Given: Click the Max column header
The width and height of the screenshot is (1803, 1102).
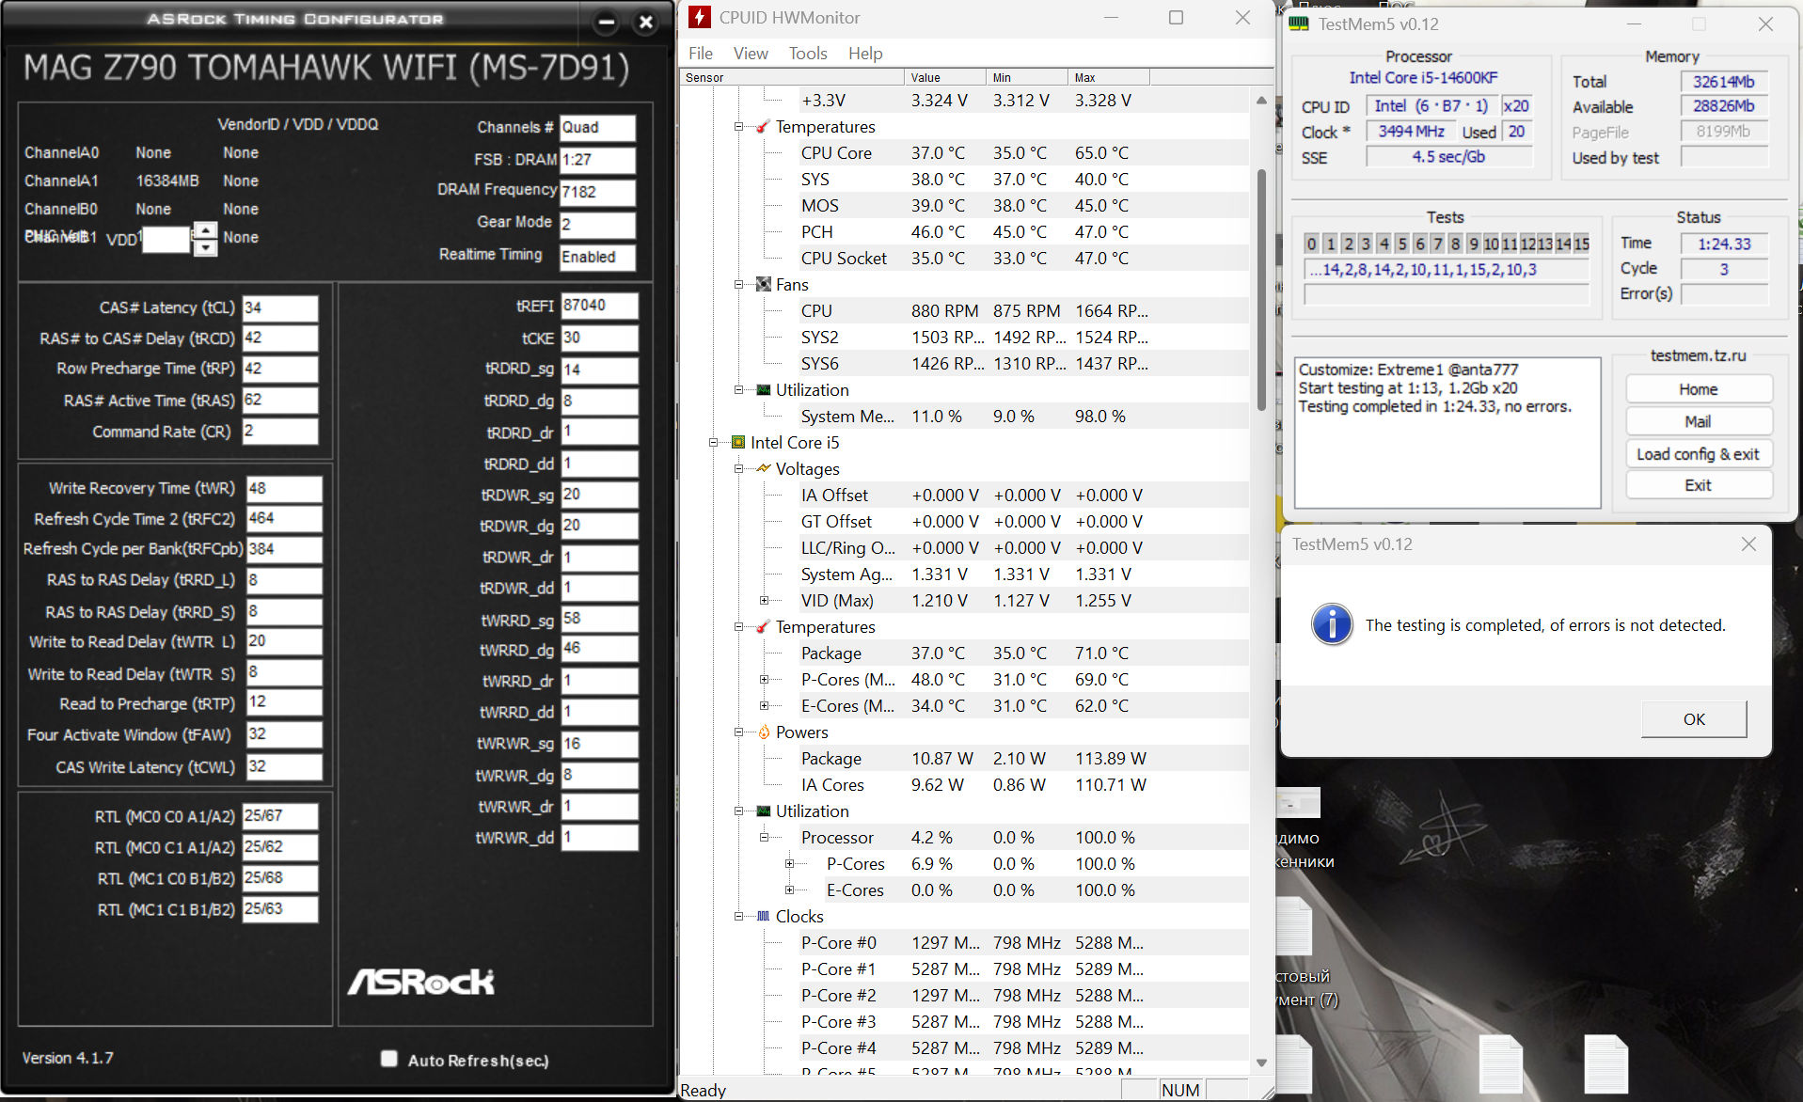Looking at the screenshot, I should click(x=1108, y=78).
